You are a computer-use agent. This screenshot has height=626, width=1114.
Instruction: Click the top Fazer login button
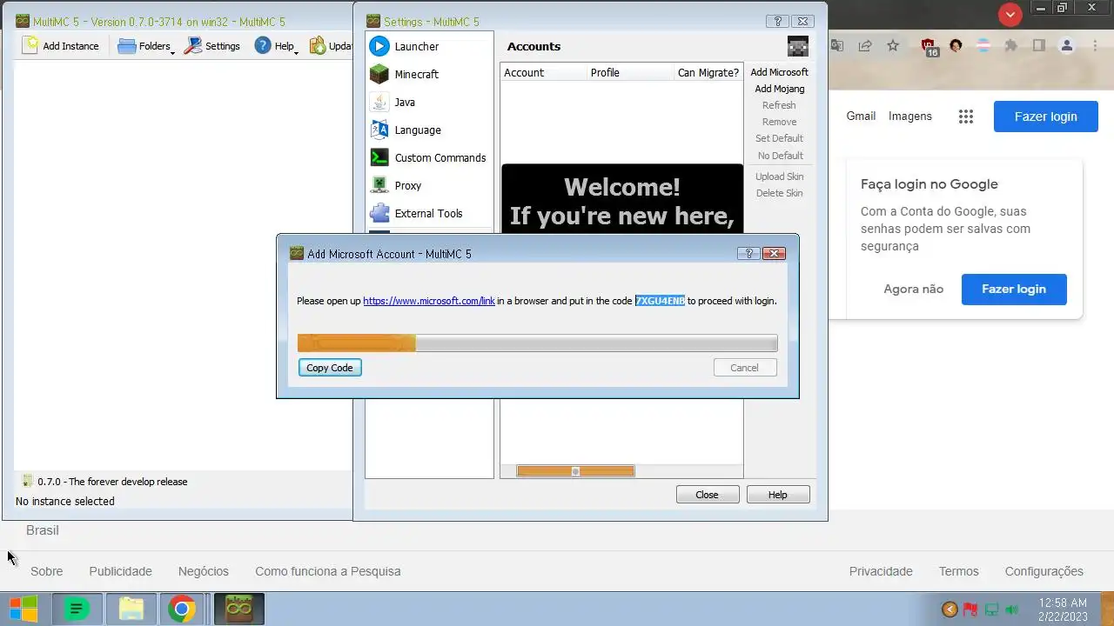(1046, 117)
